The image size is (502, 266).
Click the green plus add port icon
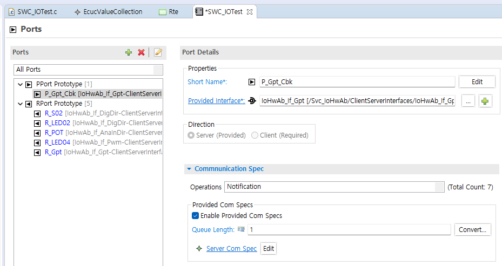point(129,52)
